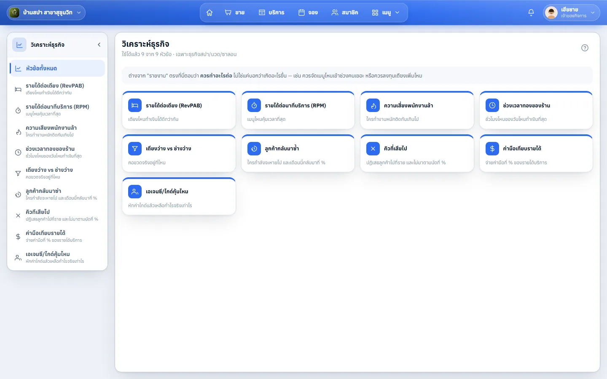
Task: Open the ค่ามือเทียบรายได้ card title
Action: point(522,149)
